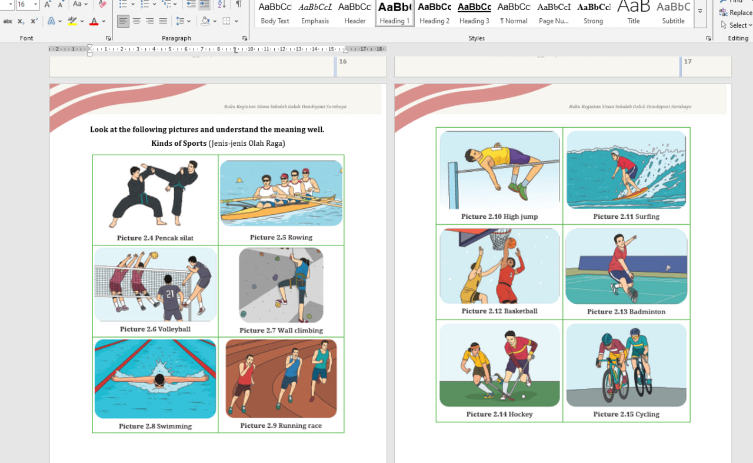The height and width of the screenshot is (463, 753).
Task: Expand borders dropdown arrow
Action: (x=236, y=21)
